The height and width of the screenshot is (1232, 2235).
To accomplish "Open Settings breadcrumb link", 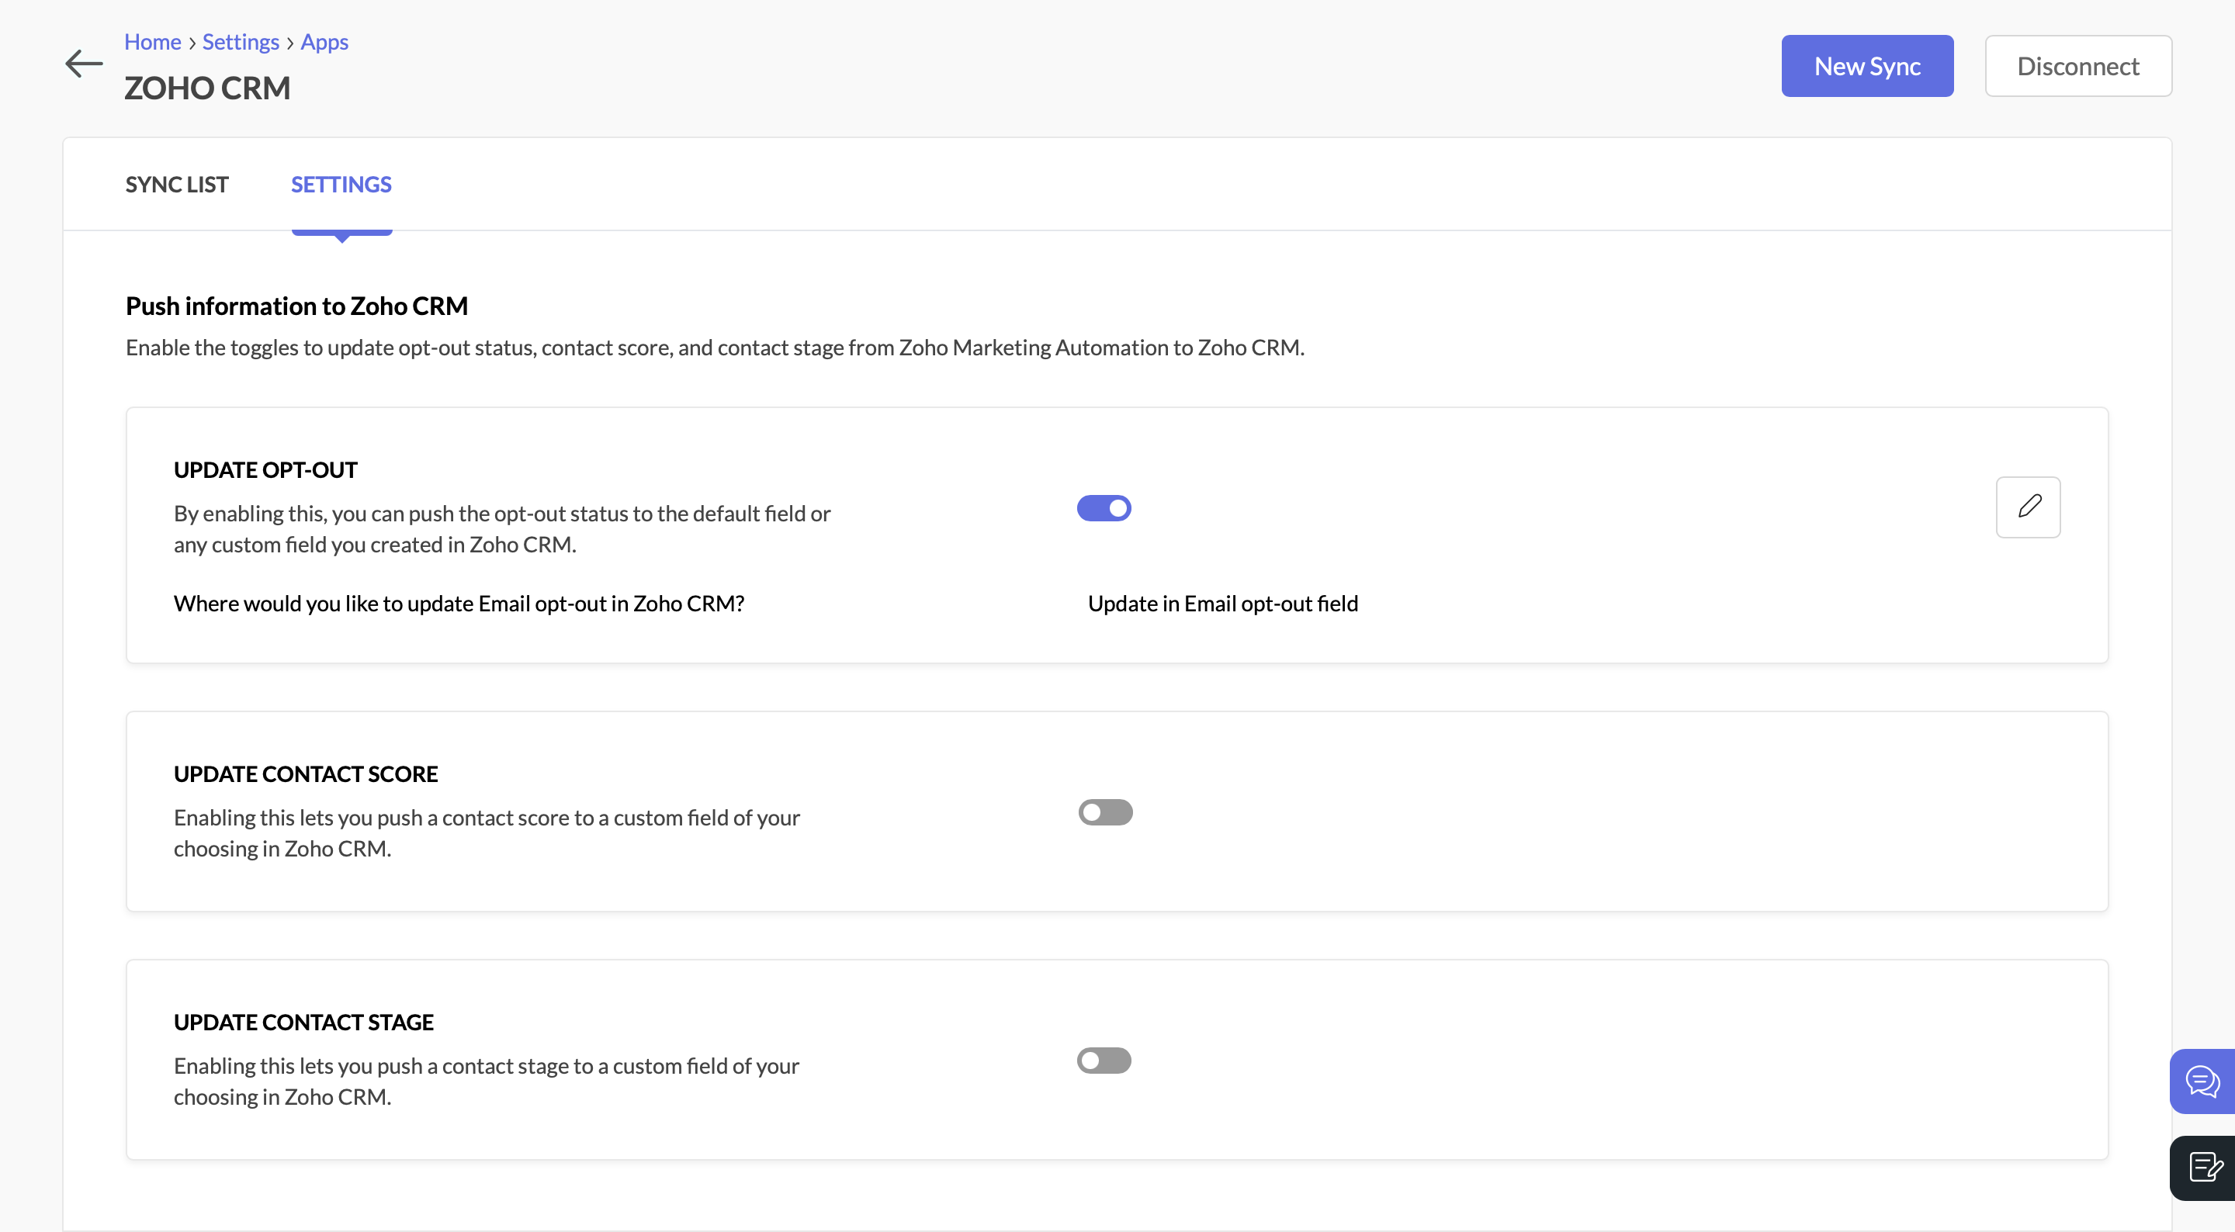I will (241, 42).
